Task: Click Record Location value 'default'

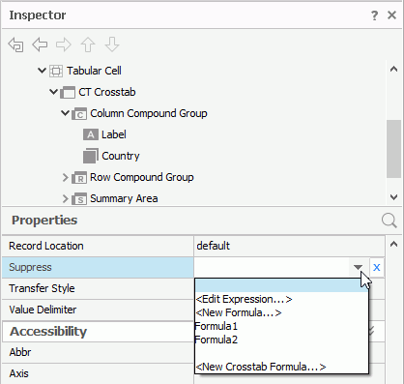Action: click(214, 246)
